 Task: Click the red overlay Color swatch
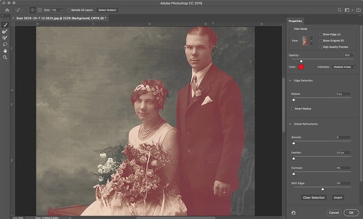click(x=301, y=67)
